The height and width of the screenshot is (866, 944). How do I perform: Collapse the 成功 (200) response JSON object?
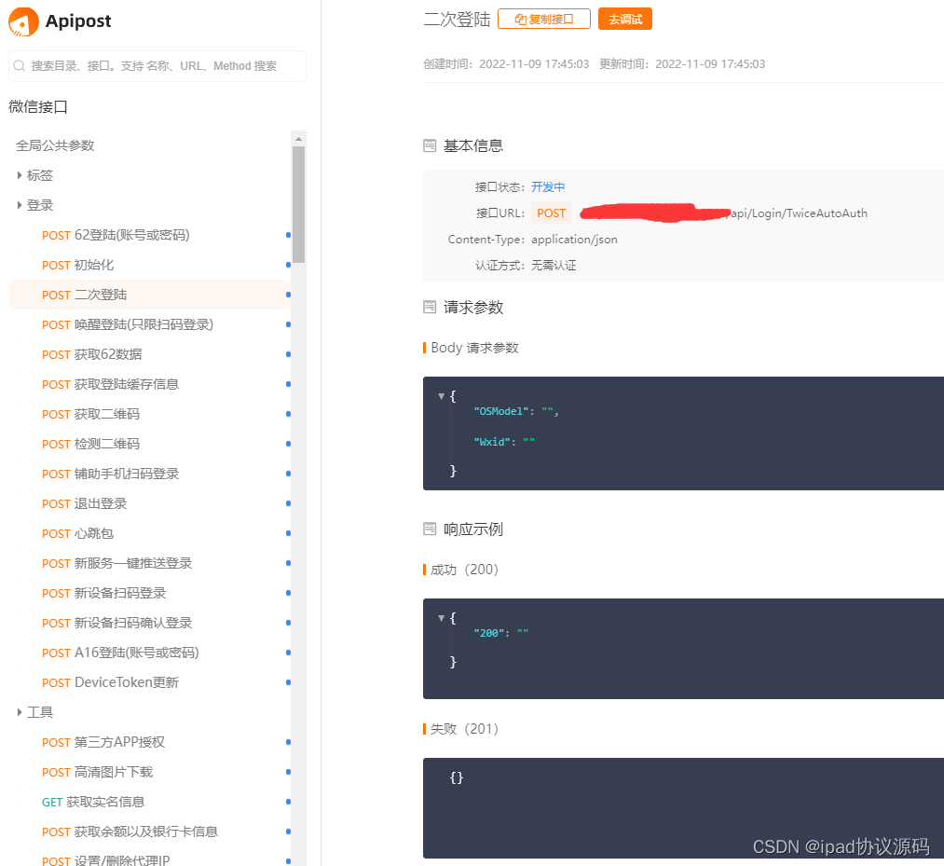[442, 618]
